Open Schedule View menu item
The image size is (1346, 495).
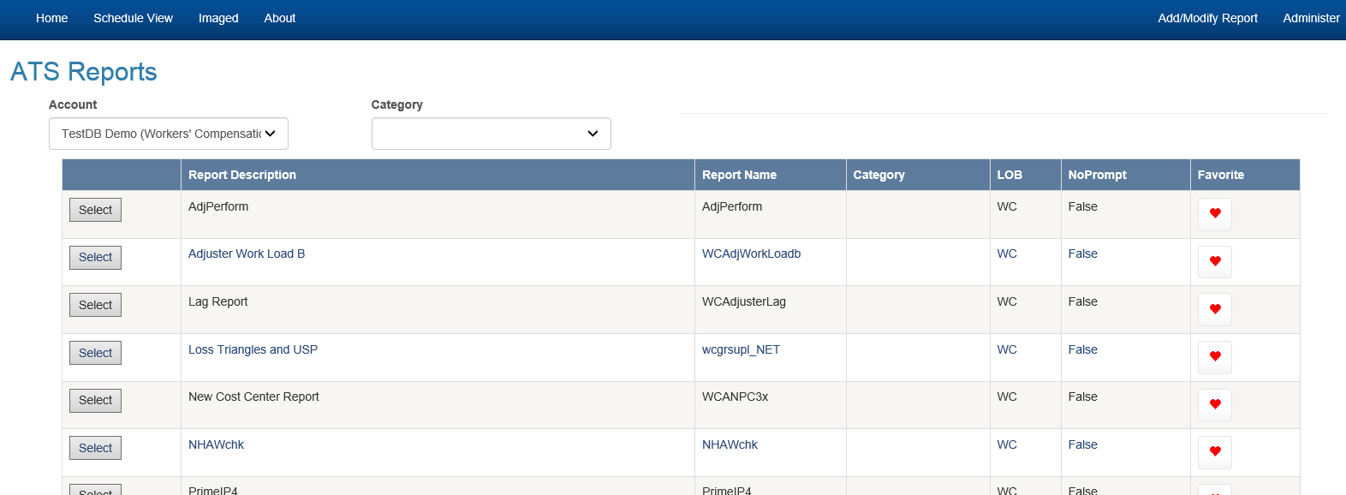tap(133, 18)
